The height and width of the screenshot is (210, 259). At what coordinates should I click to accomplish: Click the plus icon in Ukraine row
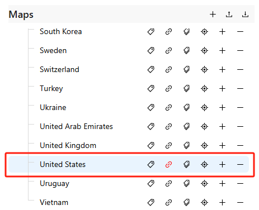(222, 108)
